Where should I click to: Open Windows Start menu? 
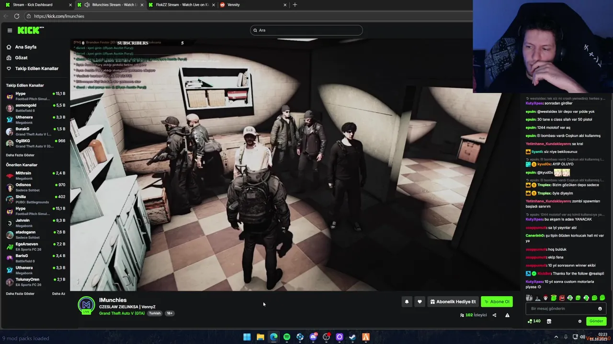(x=247, y=337)
